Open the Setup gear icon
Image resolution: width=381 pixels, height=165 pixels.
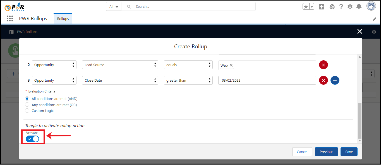pyautogui.click(x=350, y=6)
